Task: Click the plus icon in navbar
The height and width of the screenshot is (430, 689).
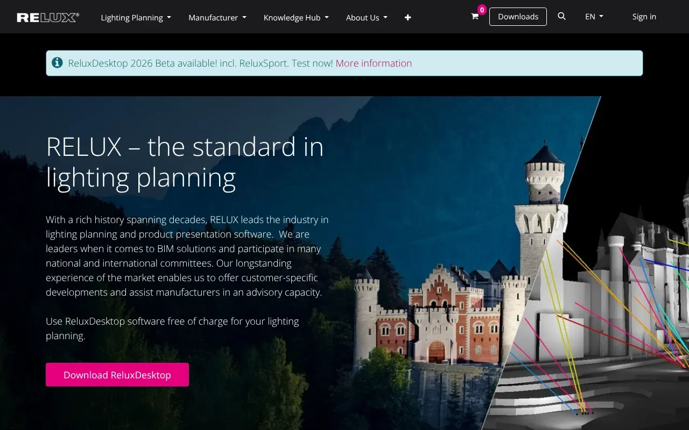Action: click(407, 17)
